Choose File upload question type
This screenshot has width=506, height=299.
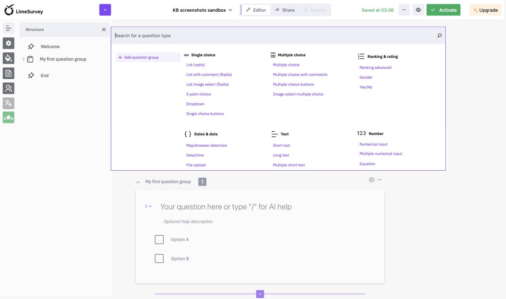(196, 165)
